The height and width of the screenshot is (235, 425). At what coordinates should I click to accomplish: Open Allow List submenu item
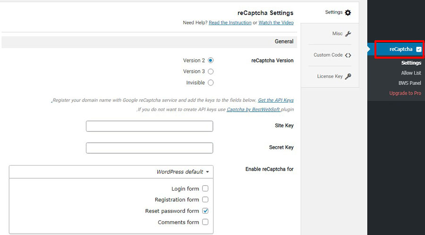[x=411, y=73]
